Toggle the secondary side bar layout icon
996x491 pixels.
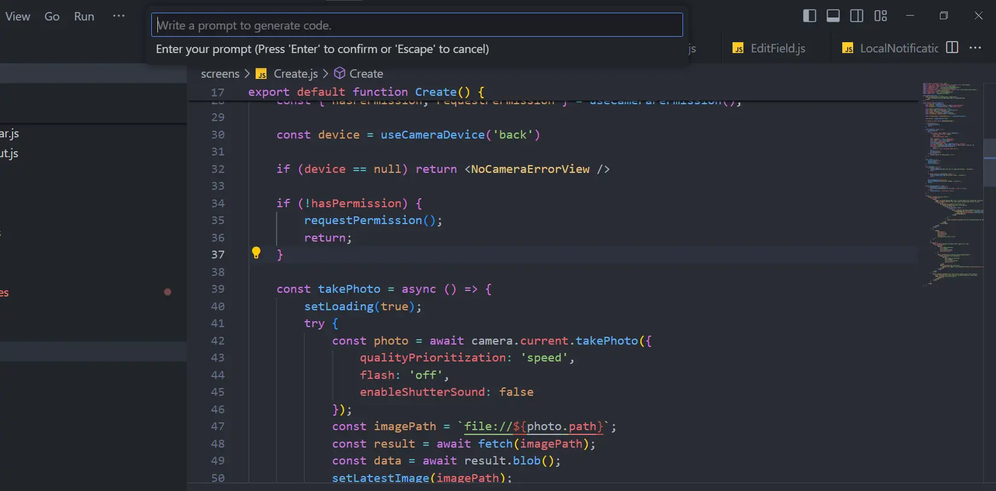click(x=857, y=16)
